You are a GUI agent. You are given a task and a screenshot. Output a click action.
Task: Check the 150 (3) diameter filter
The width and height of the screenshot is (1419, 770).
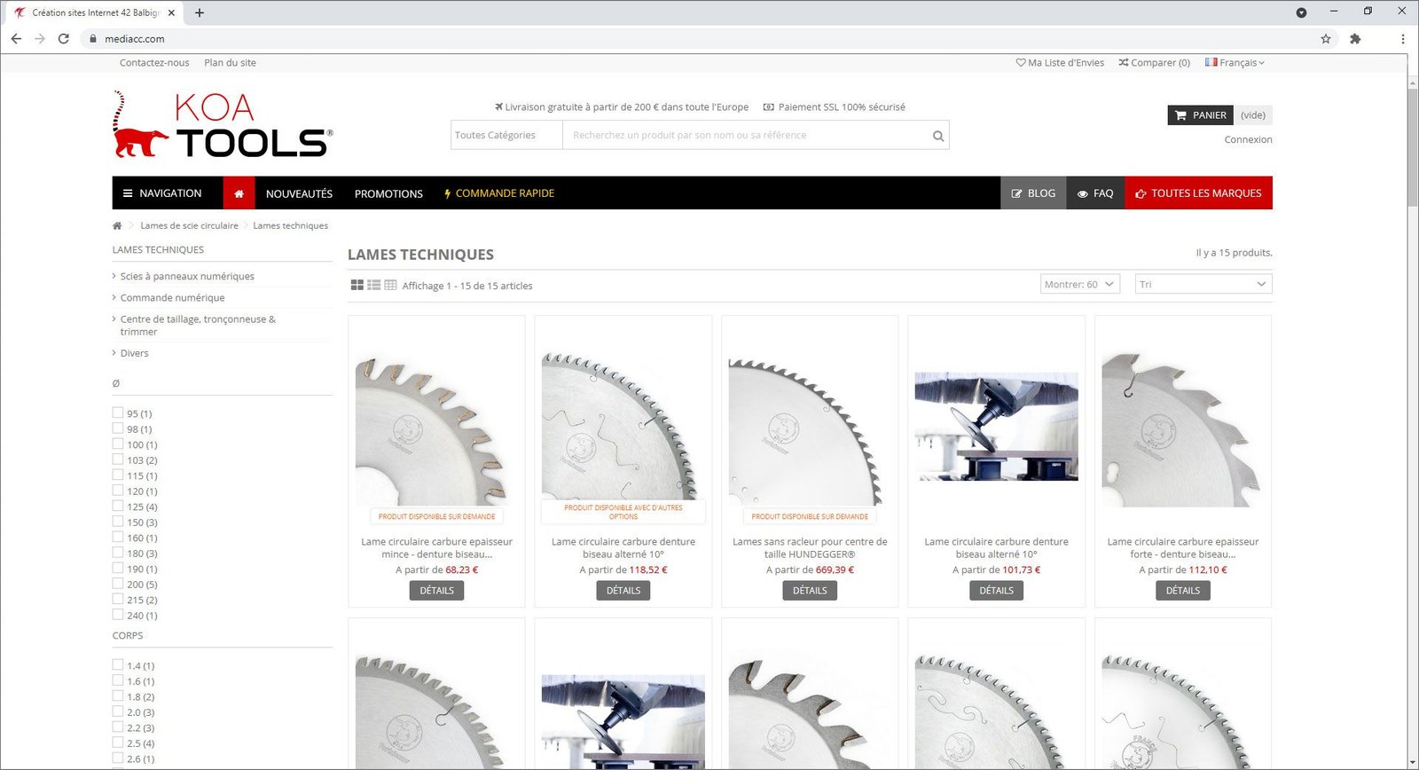[118, 522]
